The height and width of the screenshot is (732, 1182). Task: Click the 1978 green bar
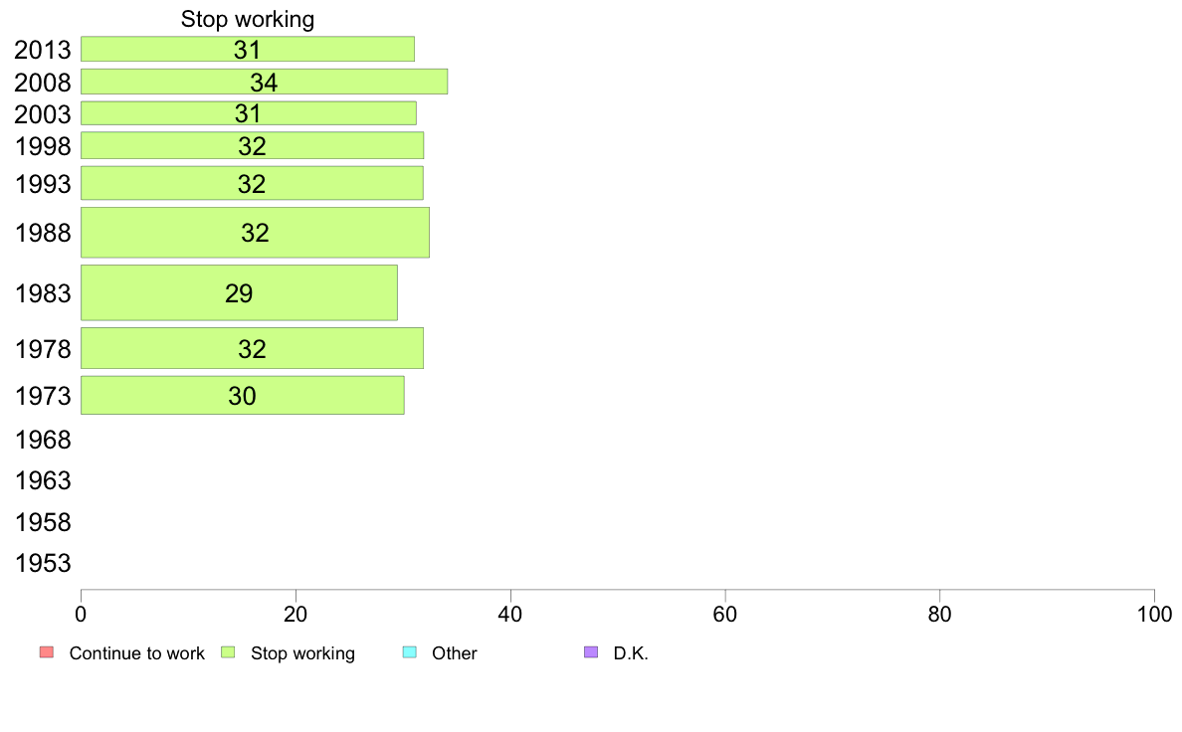pos(253,348)
